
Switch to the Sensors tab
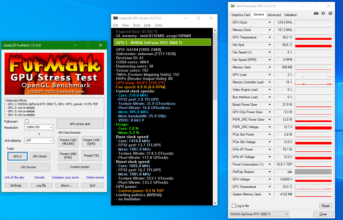click(259, 14)
